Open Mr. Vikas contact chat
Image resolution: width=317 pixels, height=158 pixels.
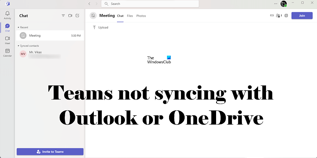pyautogui.click(x=50, y=54)
